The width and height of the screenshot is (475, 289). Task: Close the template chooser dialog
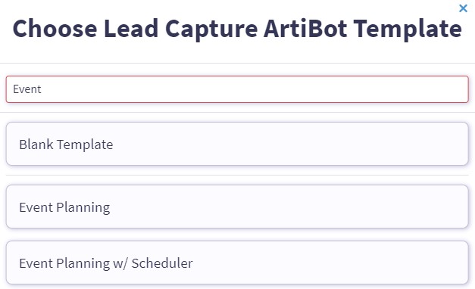coord(463,8)
